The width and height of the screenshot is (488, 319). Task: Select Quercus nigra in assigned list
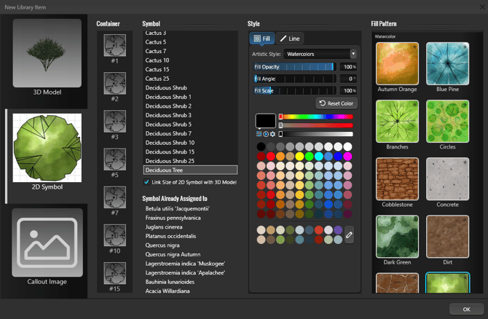click(164, 245)
